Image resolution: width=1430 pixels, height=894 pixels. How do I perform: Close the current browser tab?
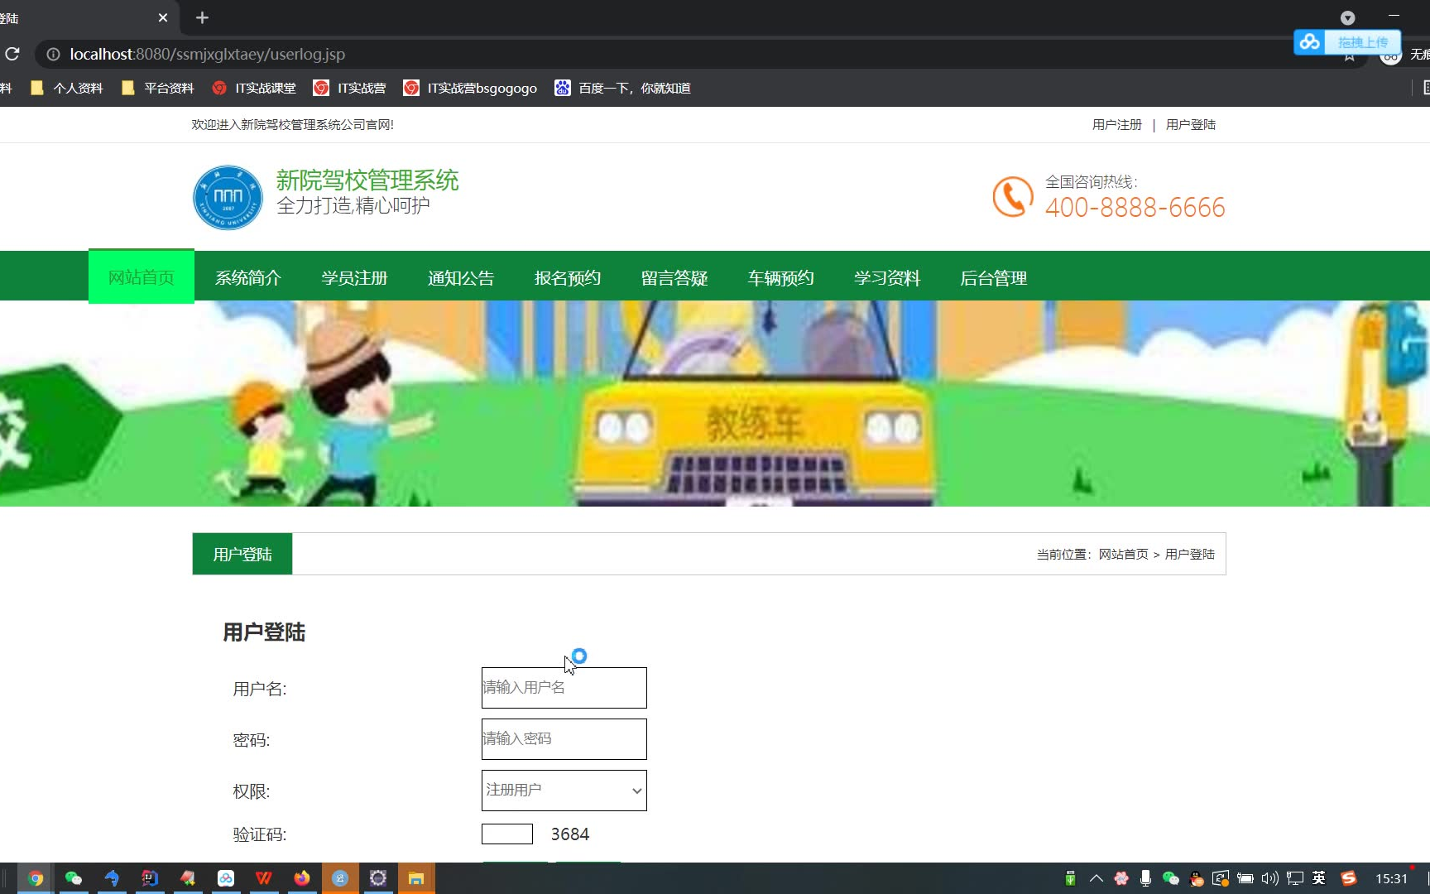[163, 17]
